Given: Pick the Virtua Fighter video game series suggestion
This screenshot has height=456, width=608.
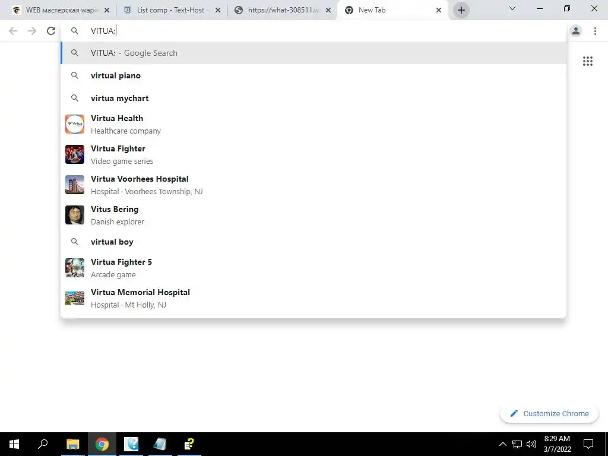Looking at the screenshot, I should (313, 154).
